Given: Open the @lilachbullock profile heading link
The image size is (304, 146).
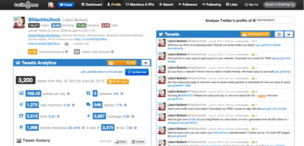Looking at the screenshot, I should 45,20.
